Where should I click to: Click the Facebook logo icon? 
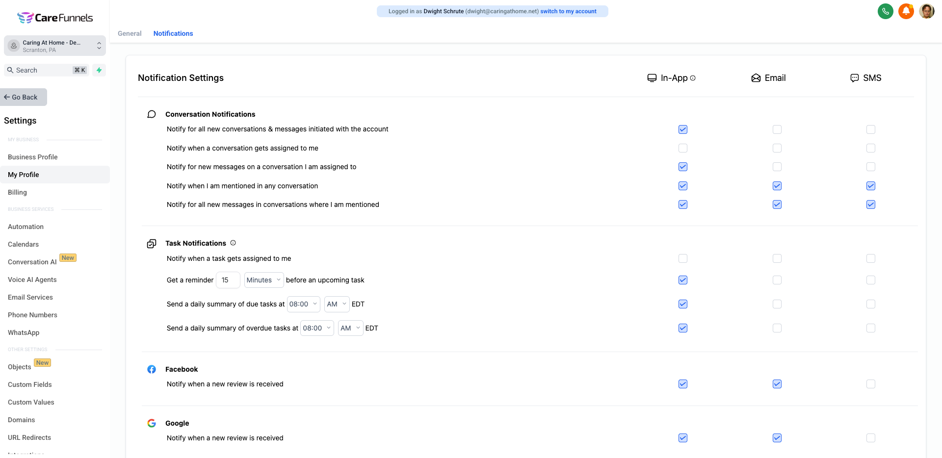pos(152,369)
